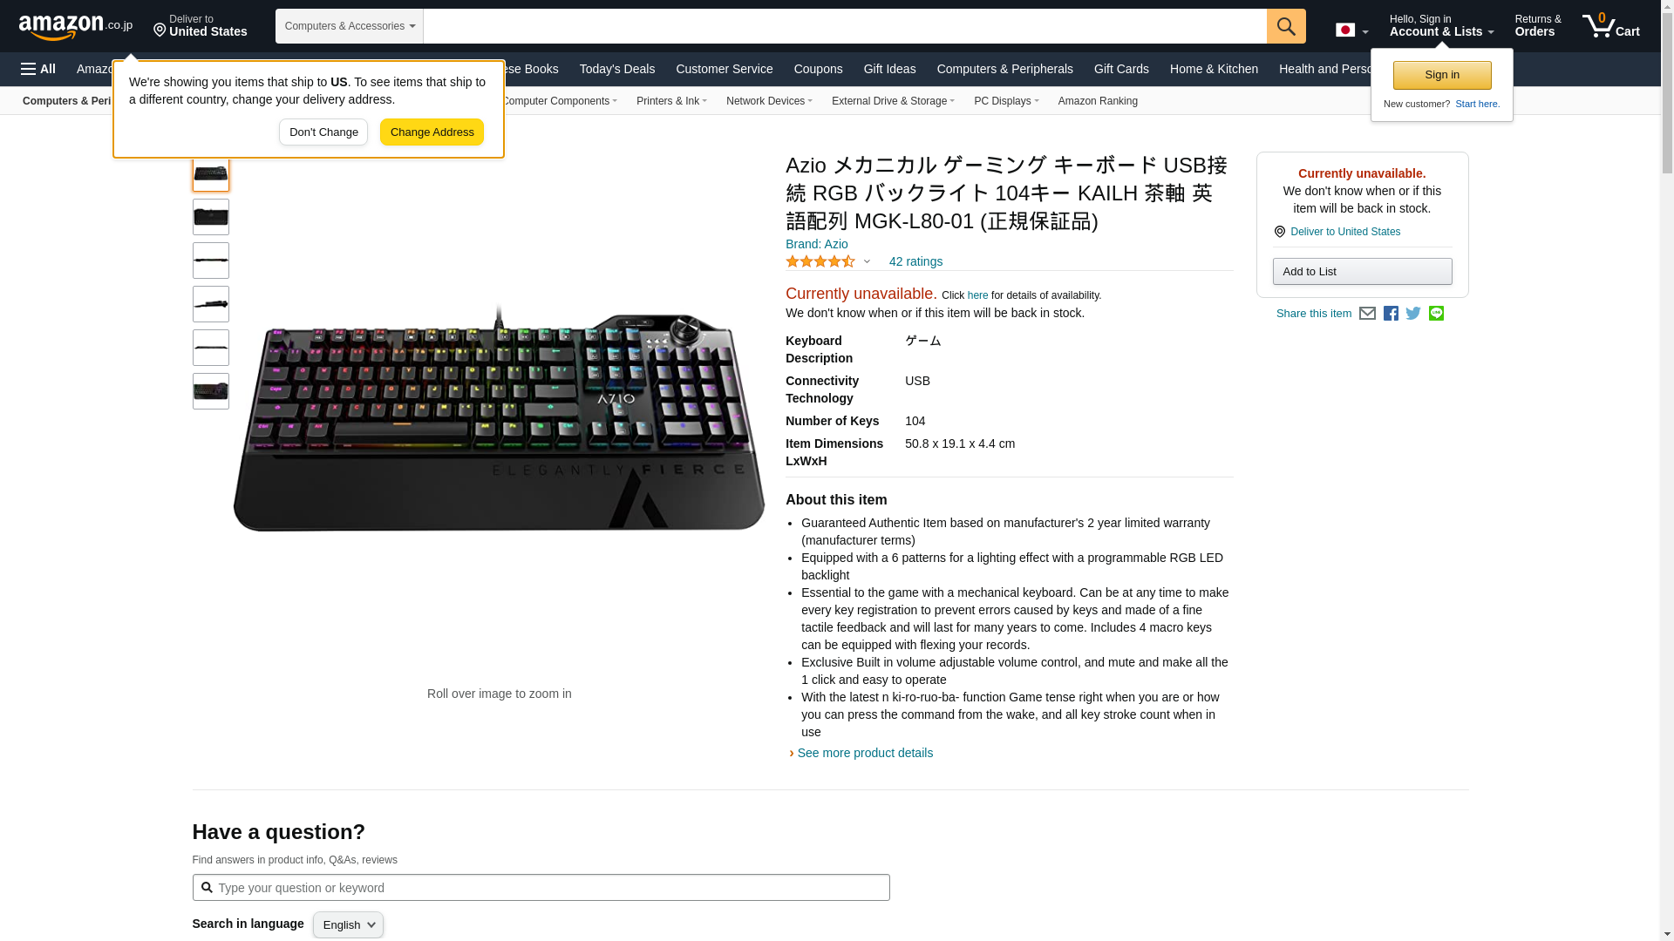The image size is (1674, 941).
Task: Open the Japan flag language selector
Action: [x=1351, y=30]
